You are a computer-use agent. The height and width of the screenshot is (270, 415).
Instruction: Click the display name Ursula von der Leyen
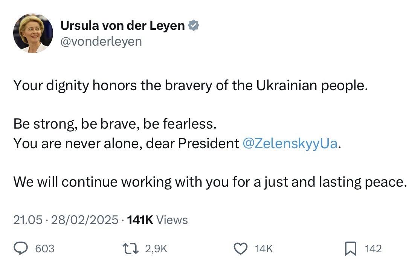coord(122,26)
